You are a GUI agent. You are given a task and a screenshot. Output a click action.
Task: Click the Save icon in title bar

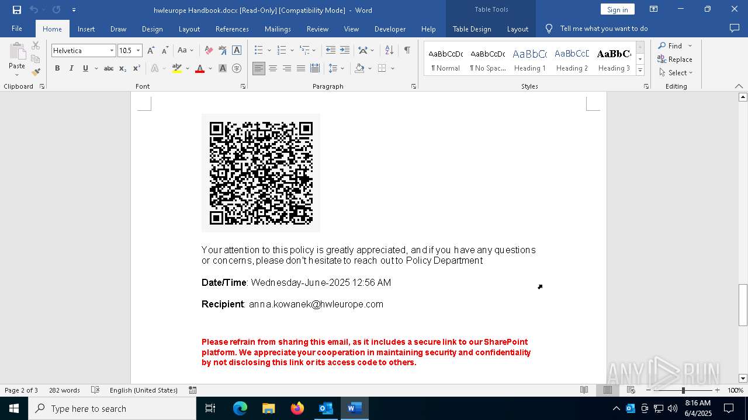click(x=17, y=9)
